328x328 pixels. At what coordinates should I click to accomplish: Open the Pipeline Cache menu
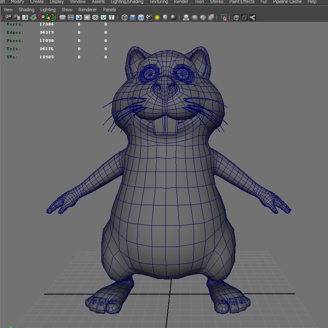point(287,2)
